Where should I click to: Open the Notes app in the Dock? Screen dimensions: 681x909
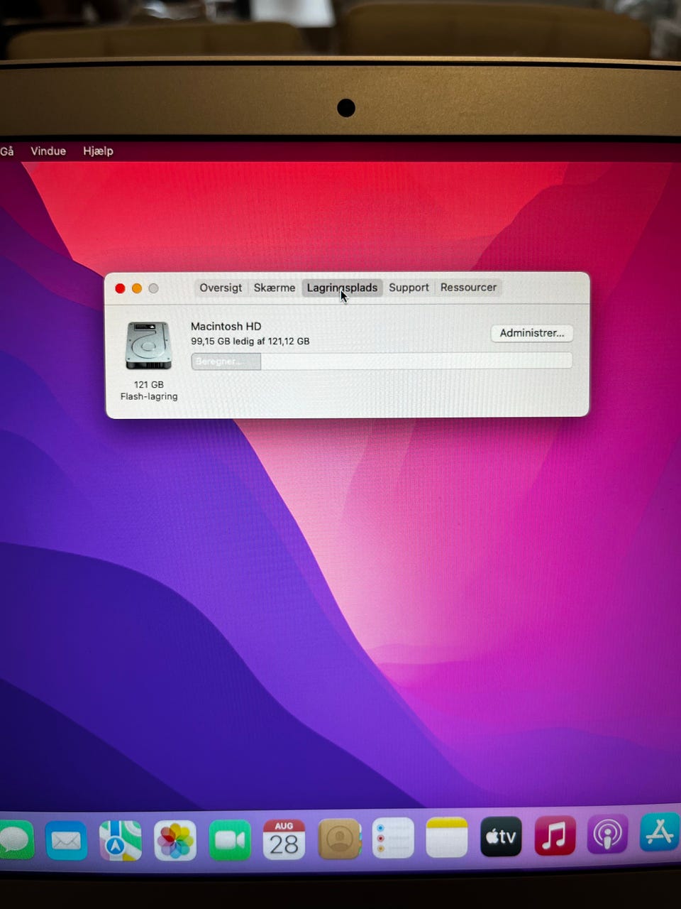(447, 837)
